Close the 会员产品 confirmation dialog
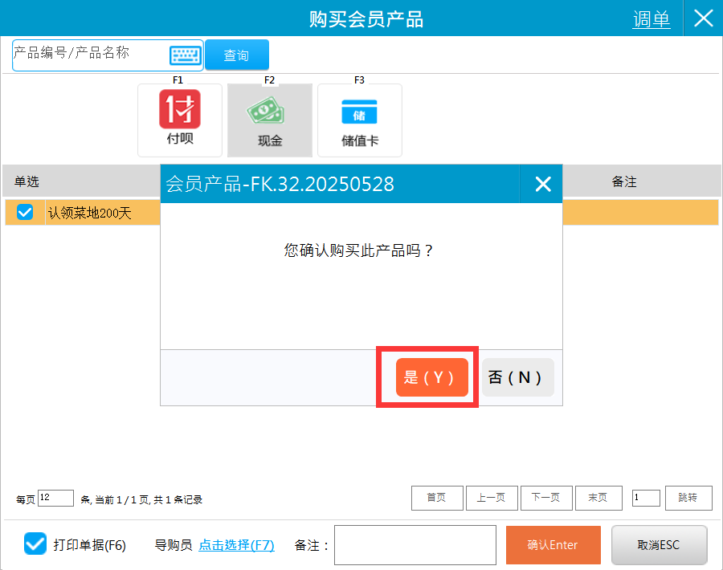The width and height of the screenshot is (723, 570). [543, 185]
